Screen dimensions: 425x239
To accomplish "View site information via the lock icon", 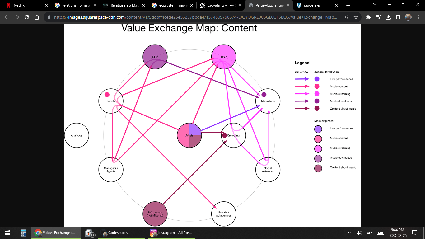I will (x=49, y=17).
